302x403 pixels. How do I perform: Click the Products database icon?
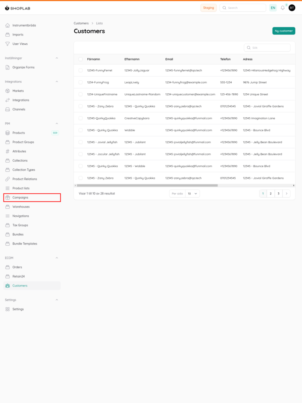(x=7, y=133)
